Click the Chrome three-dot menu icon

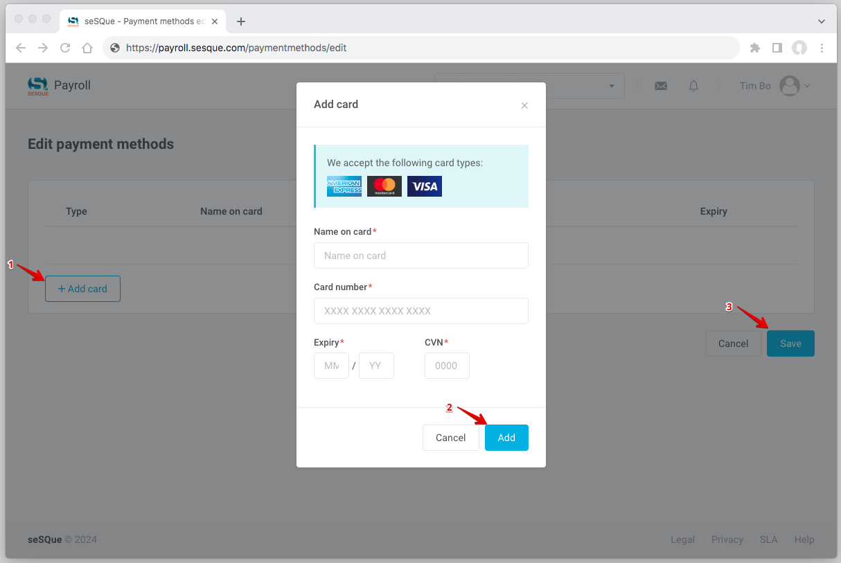[x=822, y=48]
